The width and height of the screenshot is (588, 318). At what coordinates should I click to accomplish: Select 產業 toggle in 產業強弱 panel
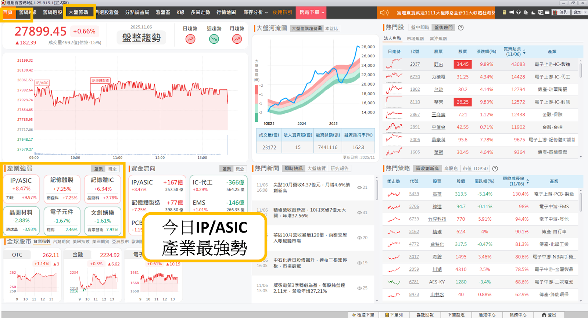pos(98,169)
